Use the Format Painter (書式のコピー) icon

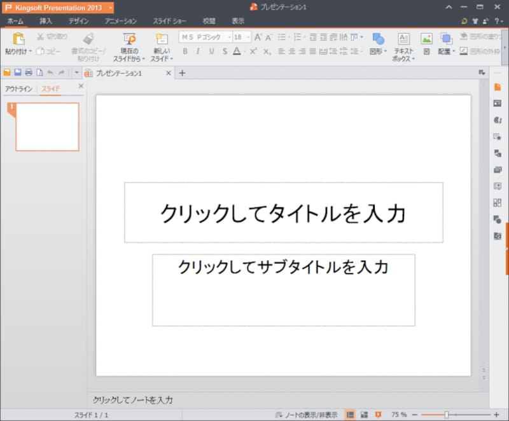89,43
